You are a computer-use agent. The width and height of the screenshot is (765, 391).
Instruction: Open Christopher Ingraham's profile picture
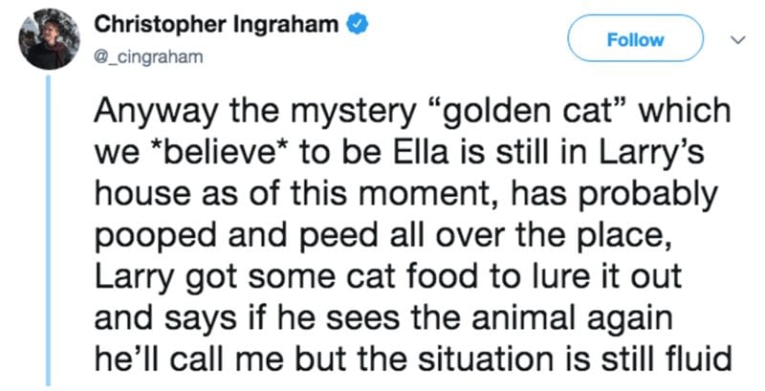pos(50,39)
